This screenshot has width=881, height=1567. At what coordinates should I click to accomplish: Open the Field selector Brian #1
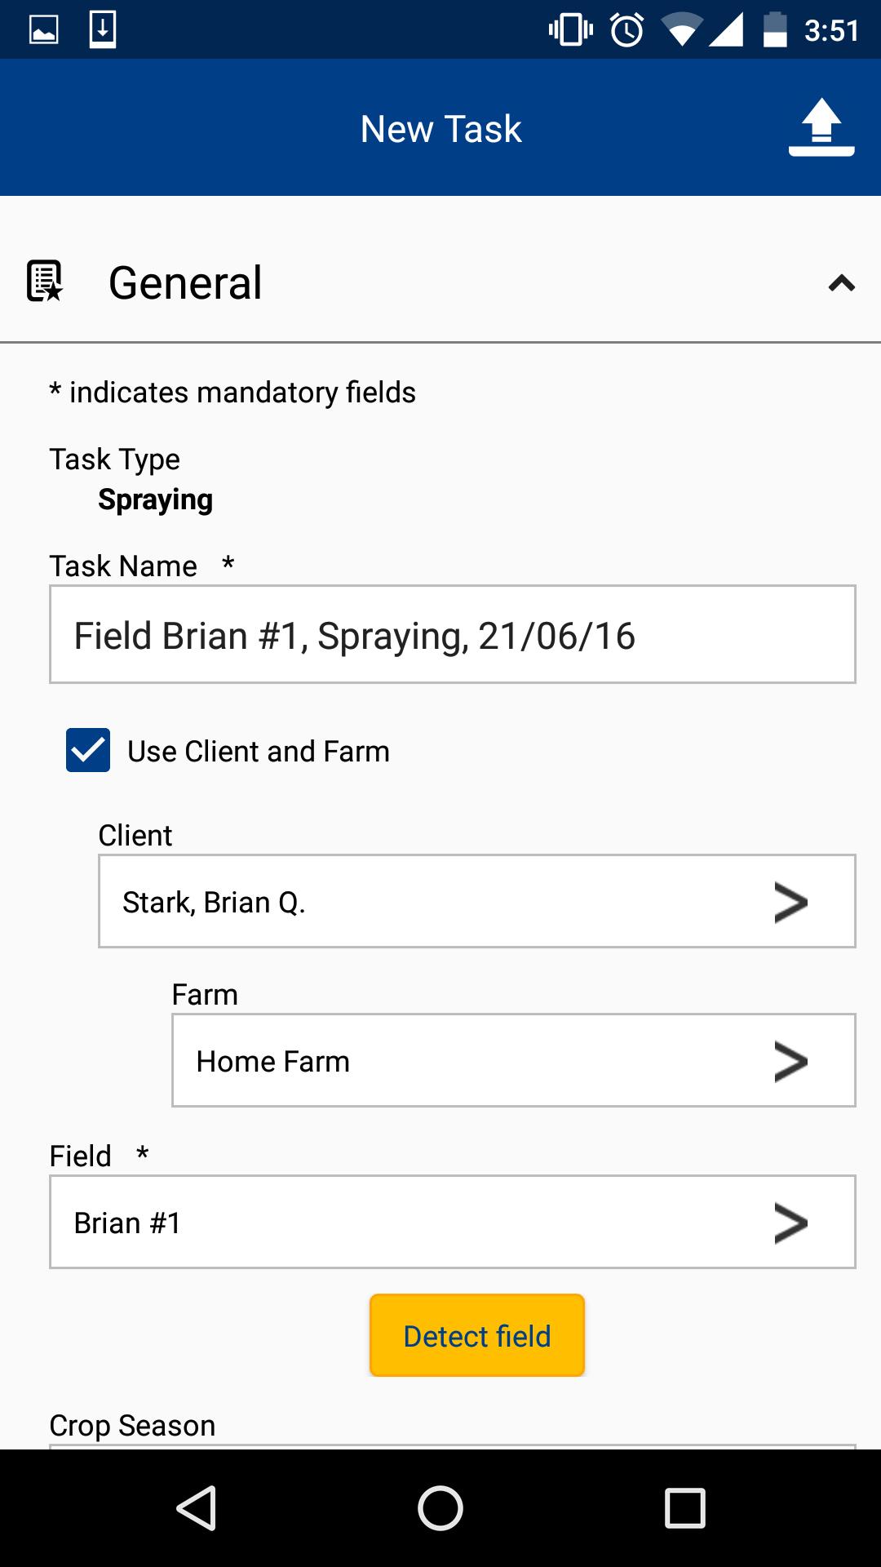click(x=452, y=1222)
